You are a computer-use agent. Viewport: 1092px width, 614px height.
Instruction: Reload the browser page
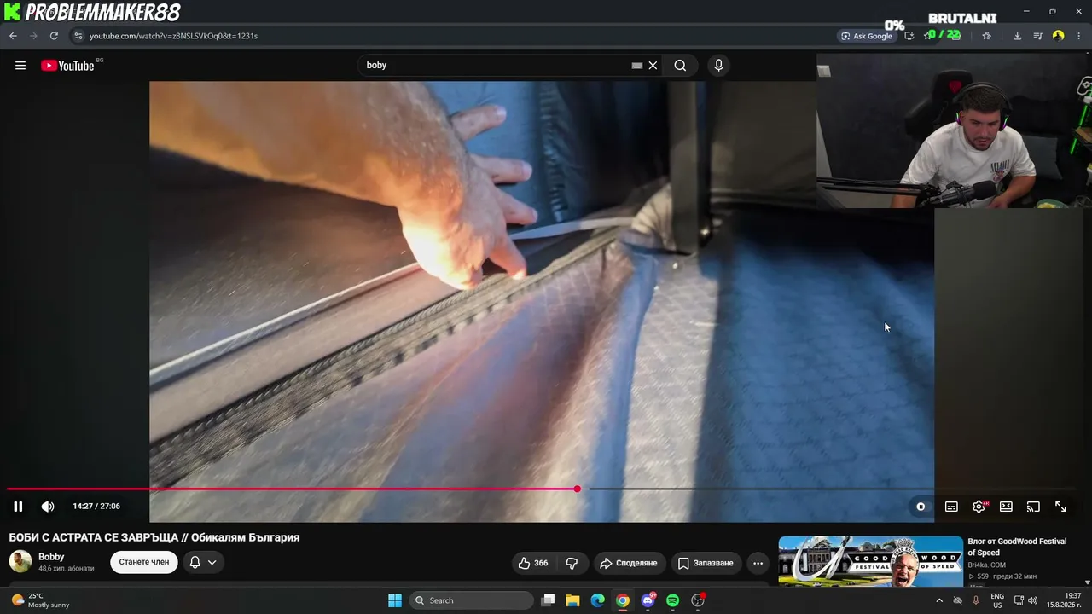coord(54,36)
